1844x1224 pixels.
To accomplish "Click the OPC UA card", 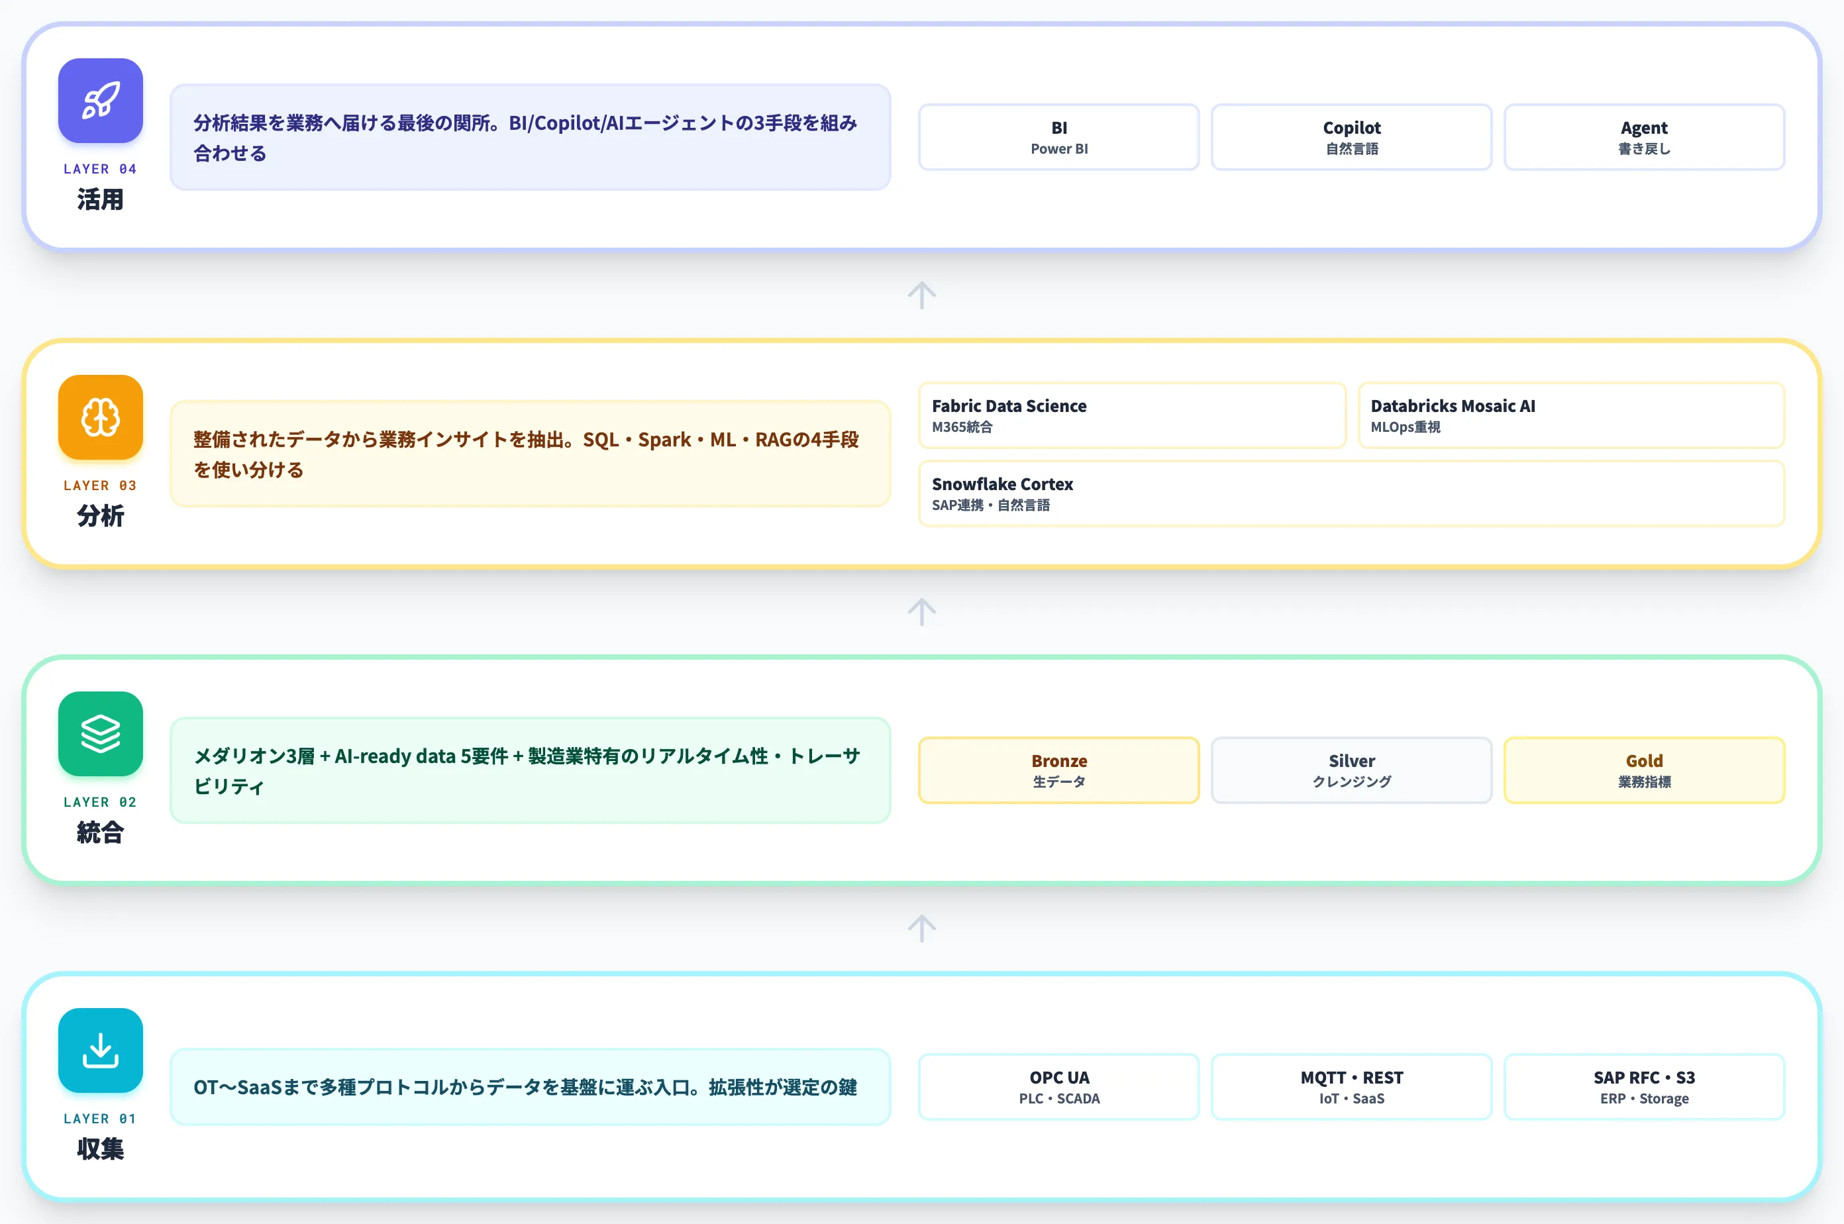I will pyautogui.click(x=1058, y=1087).
